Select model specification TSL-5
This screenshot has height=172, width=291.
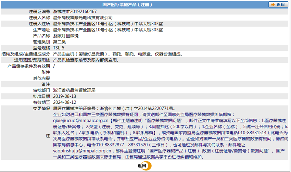59,48
